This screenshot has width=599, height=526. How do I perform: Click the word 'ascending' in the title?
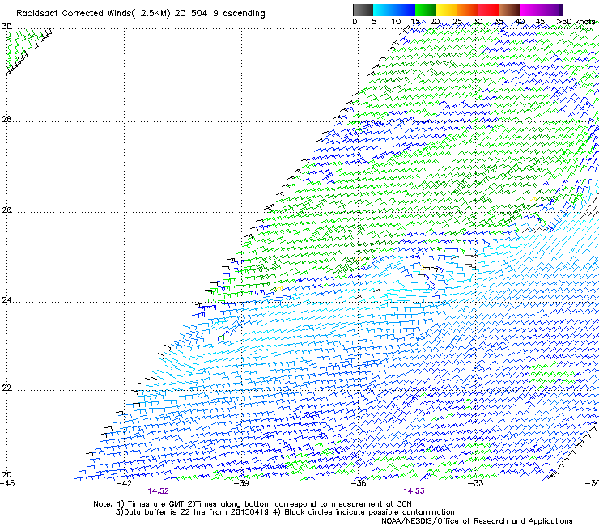[x=244, y=14]
